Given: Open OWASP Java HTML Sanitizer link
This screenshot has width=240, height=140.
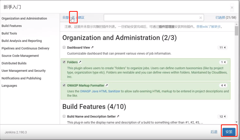Looking at the screenshot, I should click(100, 91).
